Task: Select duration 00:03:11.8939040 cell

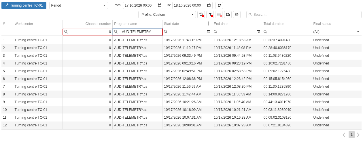Action: point(287,110)
